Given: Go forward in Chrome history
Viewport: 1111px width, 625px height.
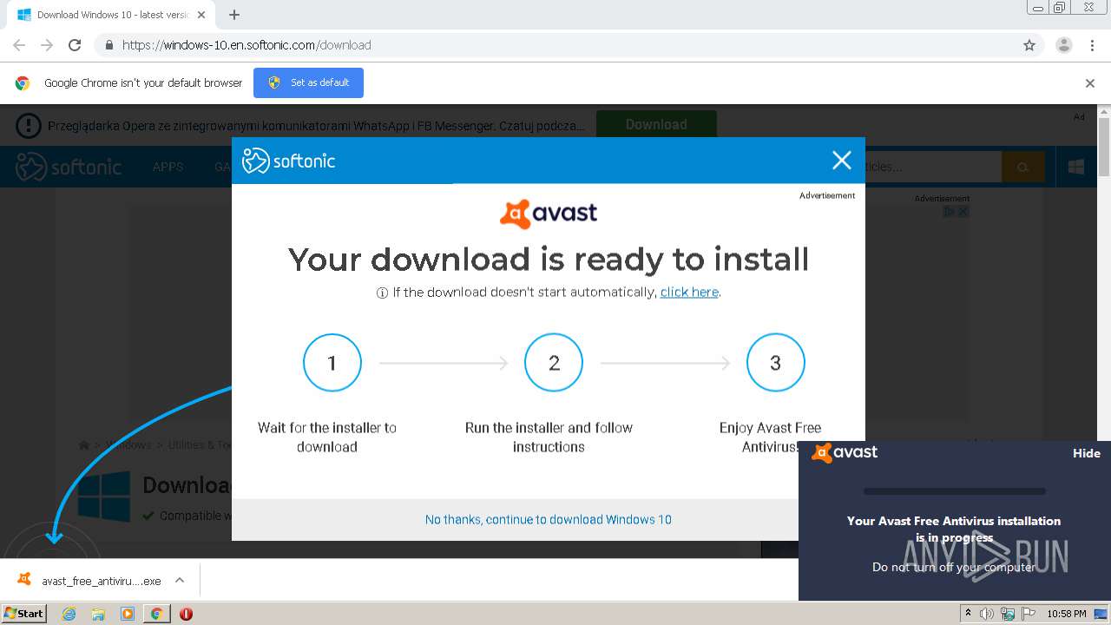Looking at the screenshot, I should (x=47, y=45).
